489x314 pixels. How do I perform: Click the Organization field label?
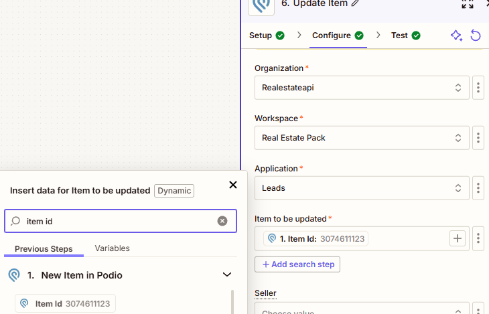click(279, 68)
